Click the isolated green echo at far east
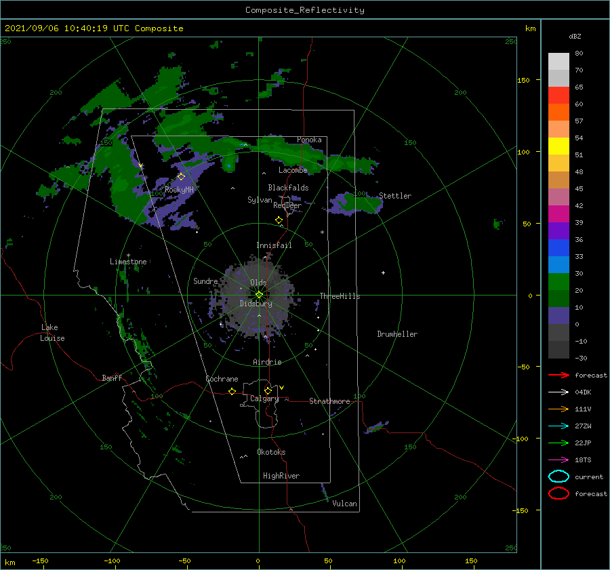This screenshot has height=570, width=610. (x=498, y=224)
